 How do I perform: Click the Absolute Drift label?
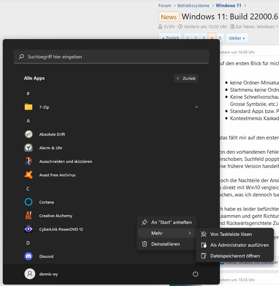(x=52, y=134)
